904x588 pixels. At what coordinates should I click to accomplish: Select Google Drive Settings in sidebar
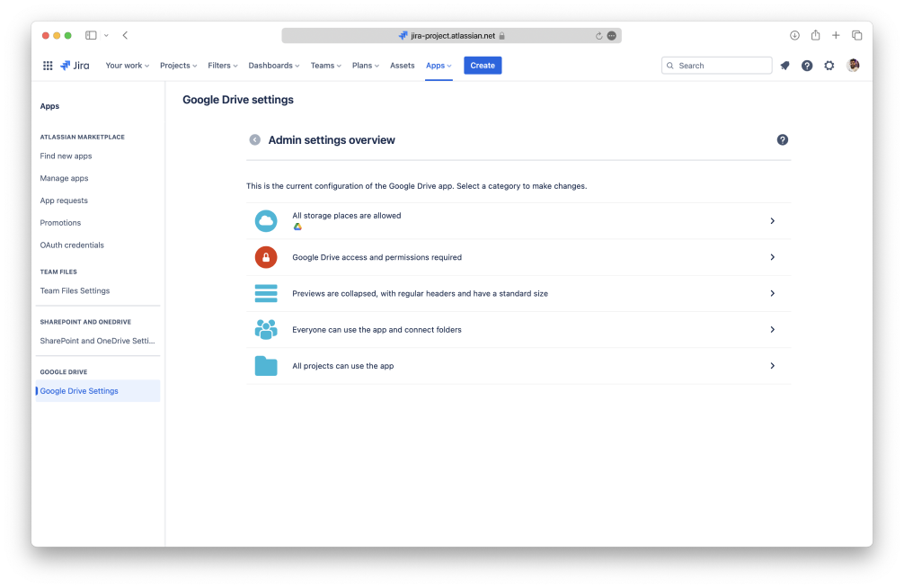pos(97,391)
